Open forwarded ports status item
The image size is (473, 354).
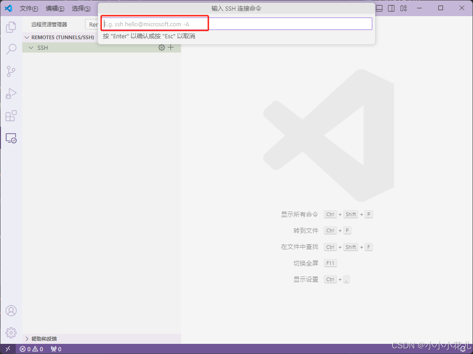56,349
